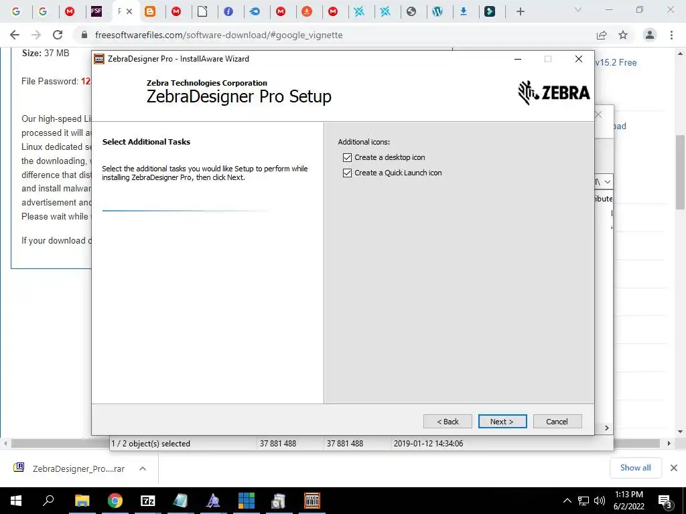Open File Explorer from the taskbar
Image resolution: width=686 pixels, height=514 pixels.
(82, 501)
